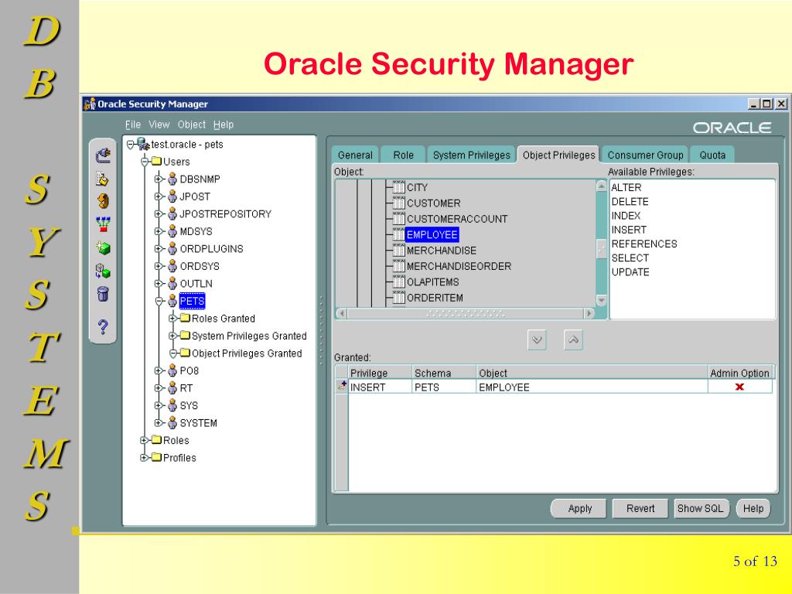Click the report document icon in sidebar

(102, 179)
